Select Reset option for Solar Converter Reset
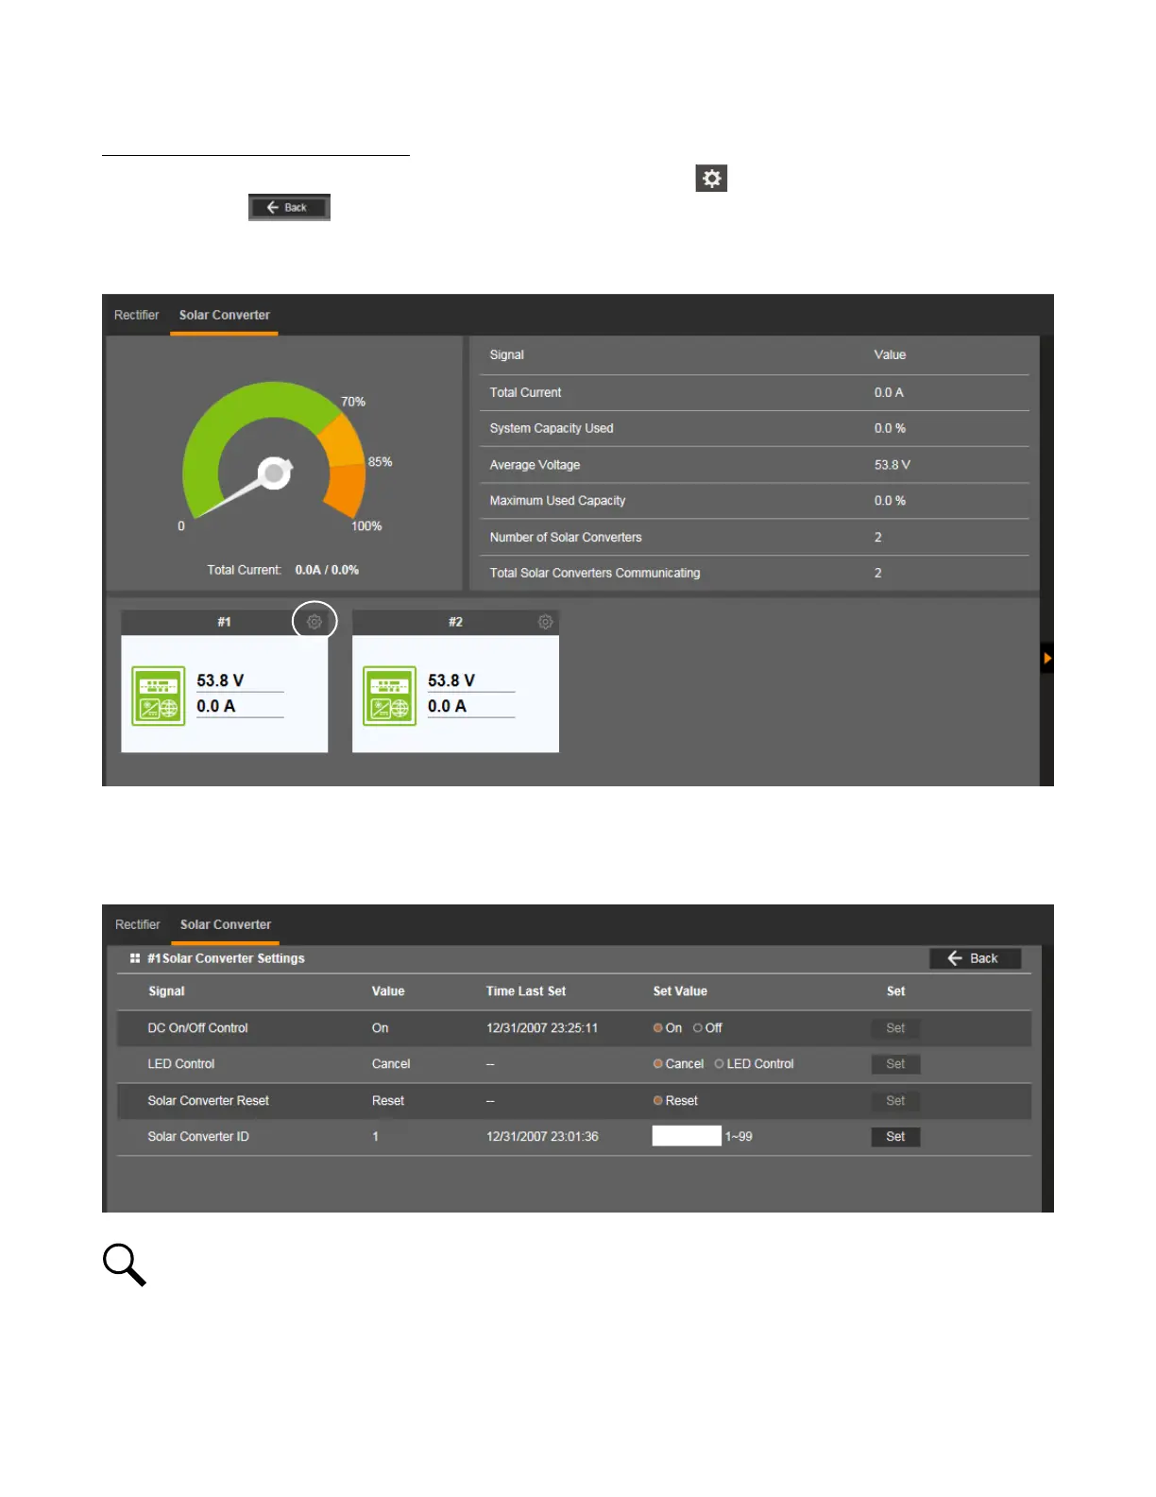 [658, 1101]
